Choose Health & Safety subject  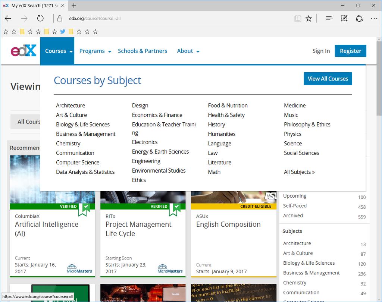226,115
